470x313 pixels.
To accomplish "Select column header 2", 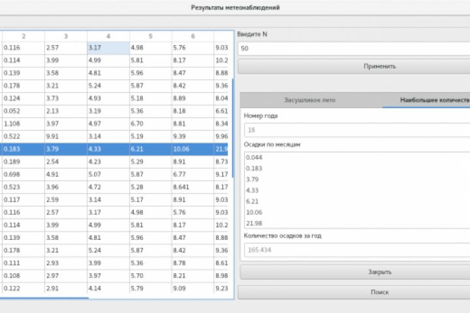I will pyautogui.click(x=23, y=37).
